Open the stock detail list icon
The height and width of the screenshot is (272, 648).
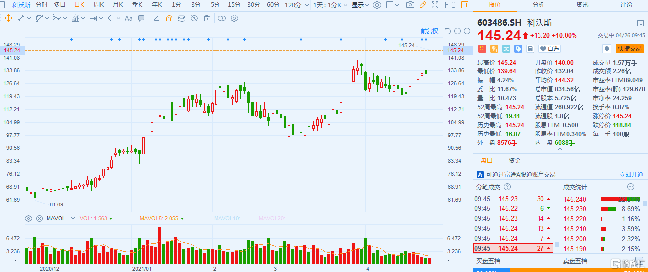coord(640,23)
